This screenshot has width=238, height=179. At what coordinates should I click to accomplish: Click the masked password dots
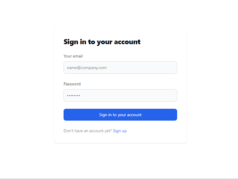coord(73,95)
